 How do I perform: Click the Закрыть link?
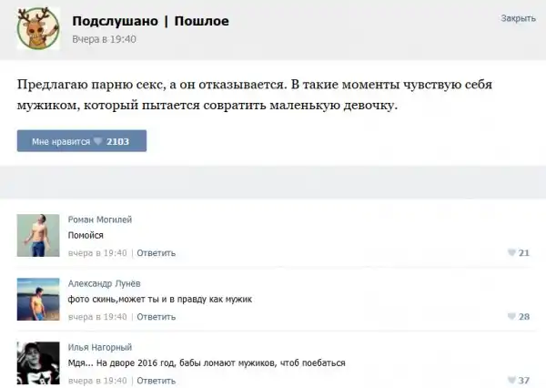[x=518, y=18]
